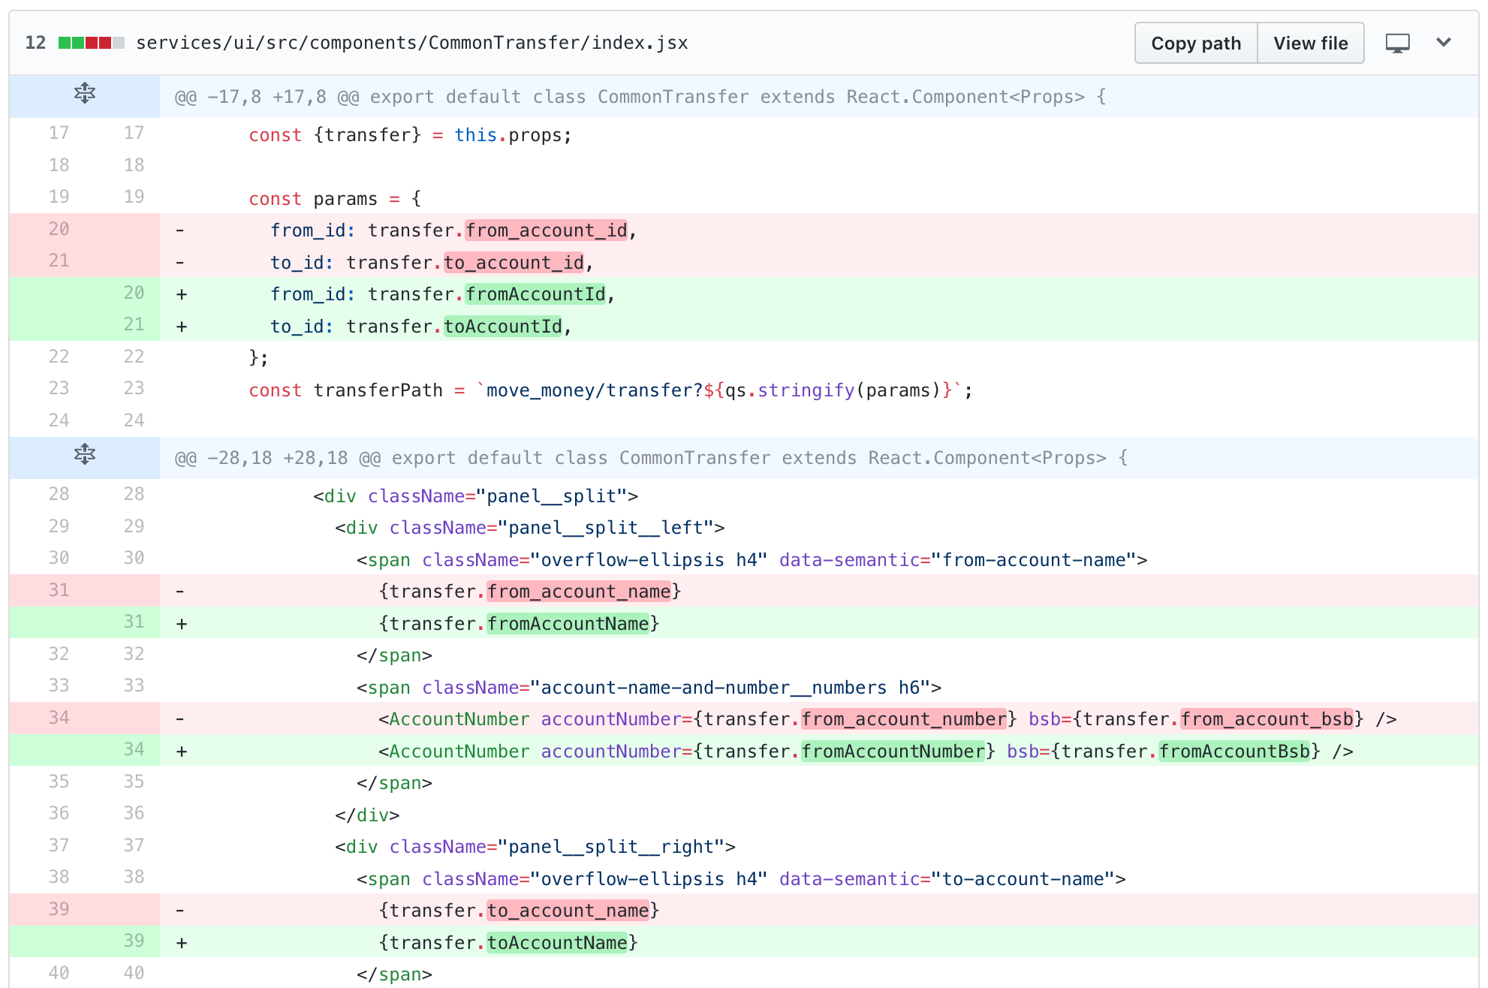Click the highlighted from_account_number token
The width and height of the screenshot is (1488, 988).
[x=904, y=719]
